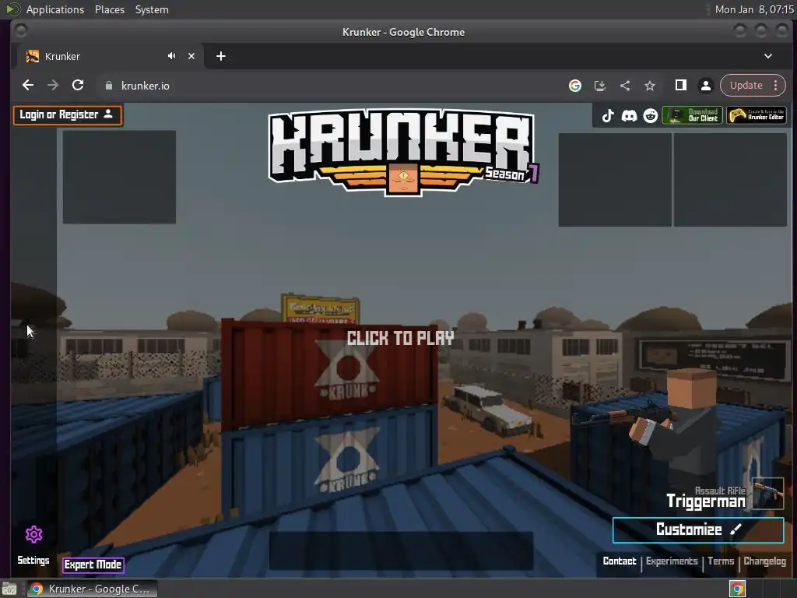Open the Contact link
Viewport: 797px width, 598px height.
tap(619, 561)
